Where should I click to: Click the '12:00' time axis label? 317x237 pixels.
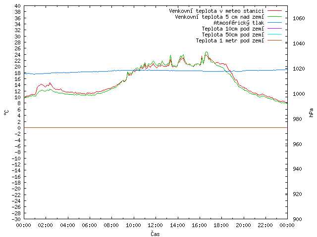(x=155, y=225)
